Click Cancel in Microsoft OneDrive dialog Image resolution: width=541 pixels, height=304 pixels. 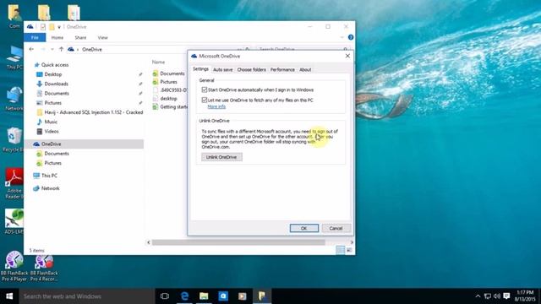[336, 228]
